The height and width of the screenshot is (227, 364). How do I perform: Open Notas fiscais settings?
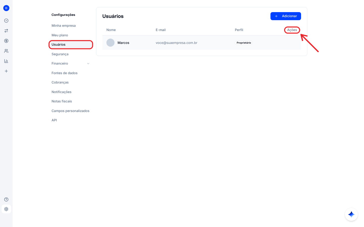(x=62, y=101)
